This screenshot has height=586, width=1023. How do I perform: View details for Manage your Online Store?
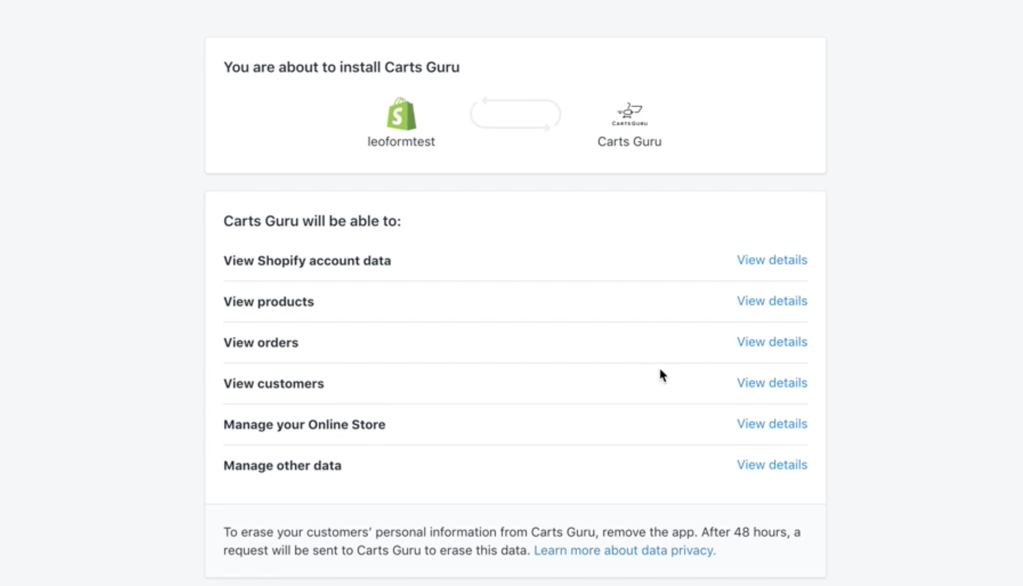(772, 424)
